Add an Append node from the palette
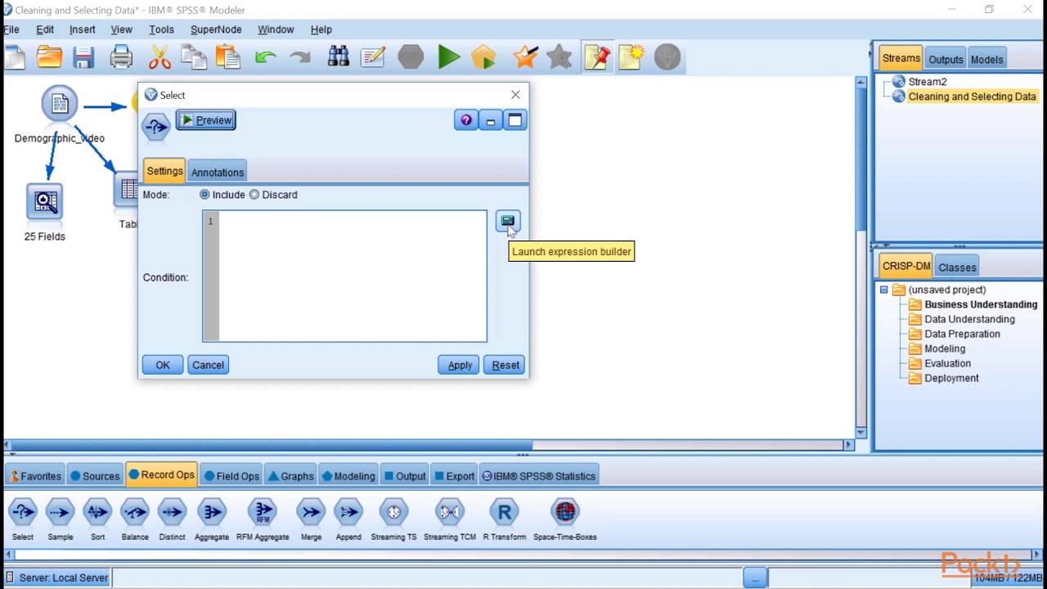This screenshot has width=1047, height=589. [348, 519]
